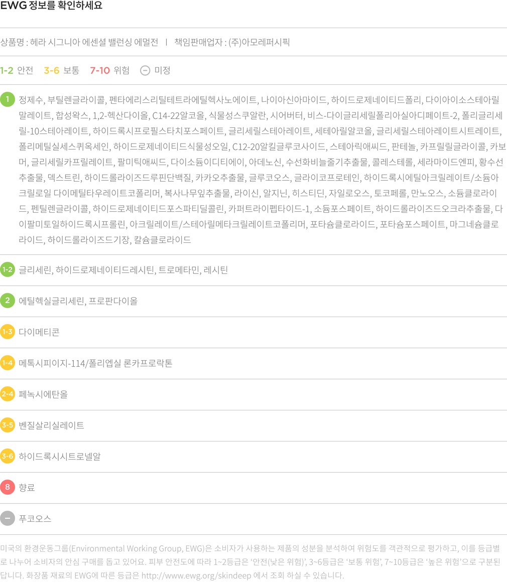Select the yellow 1-4 grade badge

[8, 363]
